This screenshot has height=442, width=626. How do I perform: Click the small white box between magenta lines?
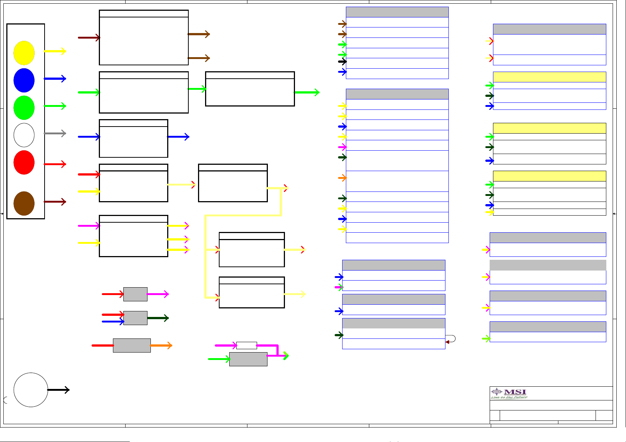coord(247,346)
